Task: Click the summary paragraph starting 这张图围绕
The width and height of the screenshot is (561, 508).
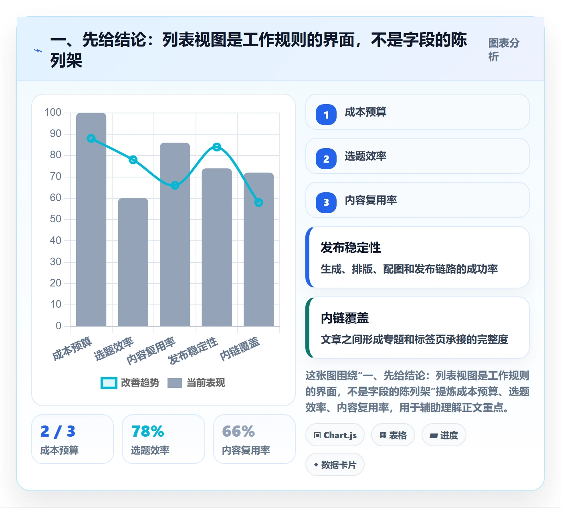Action: 418,391
